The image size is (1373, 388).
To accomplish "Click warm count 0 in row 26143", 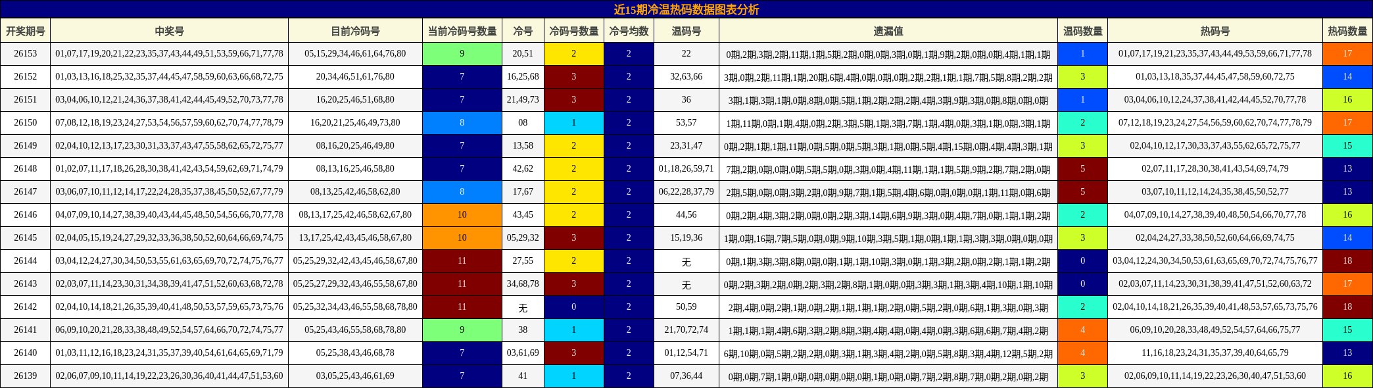I will 1083,284.
